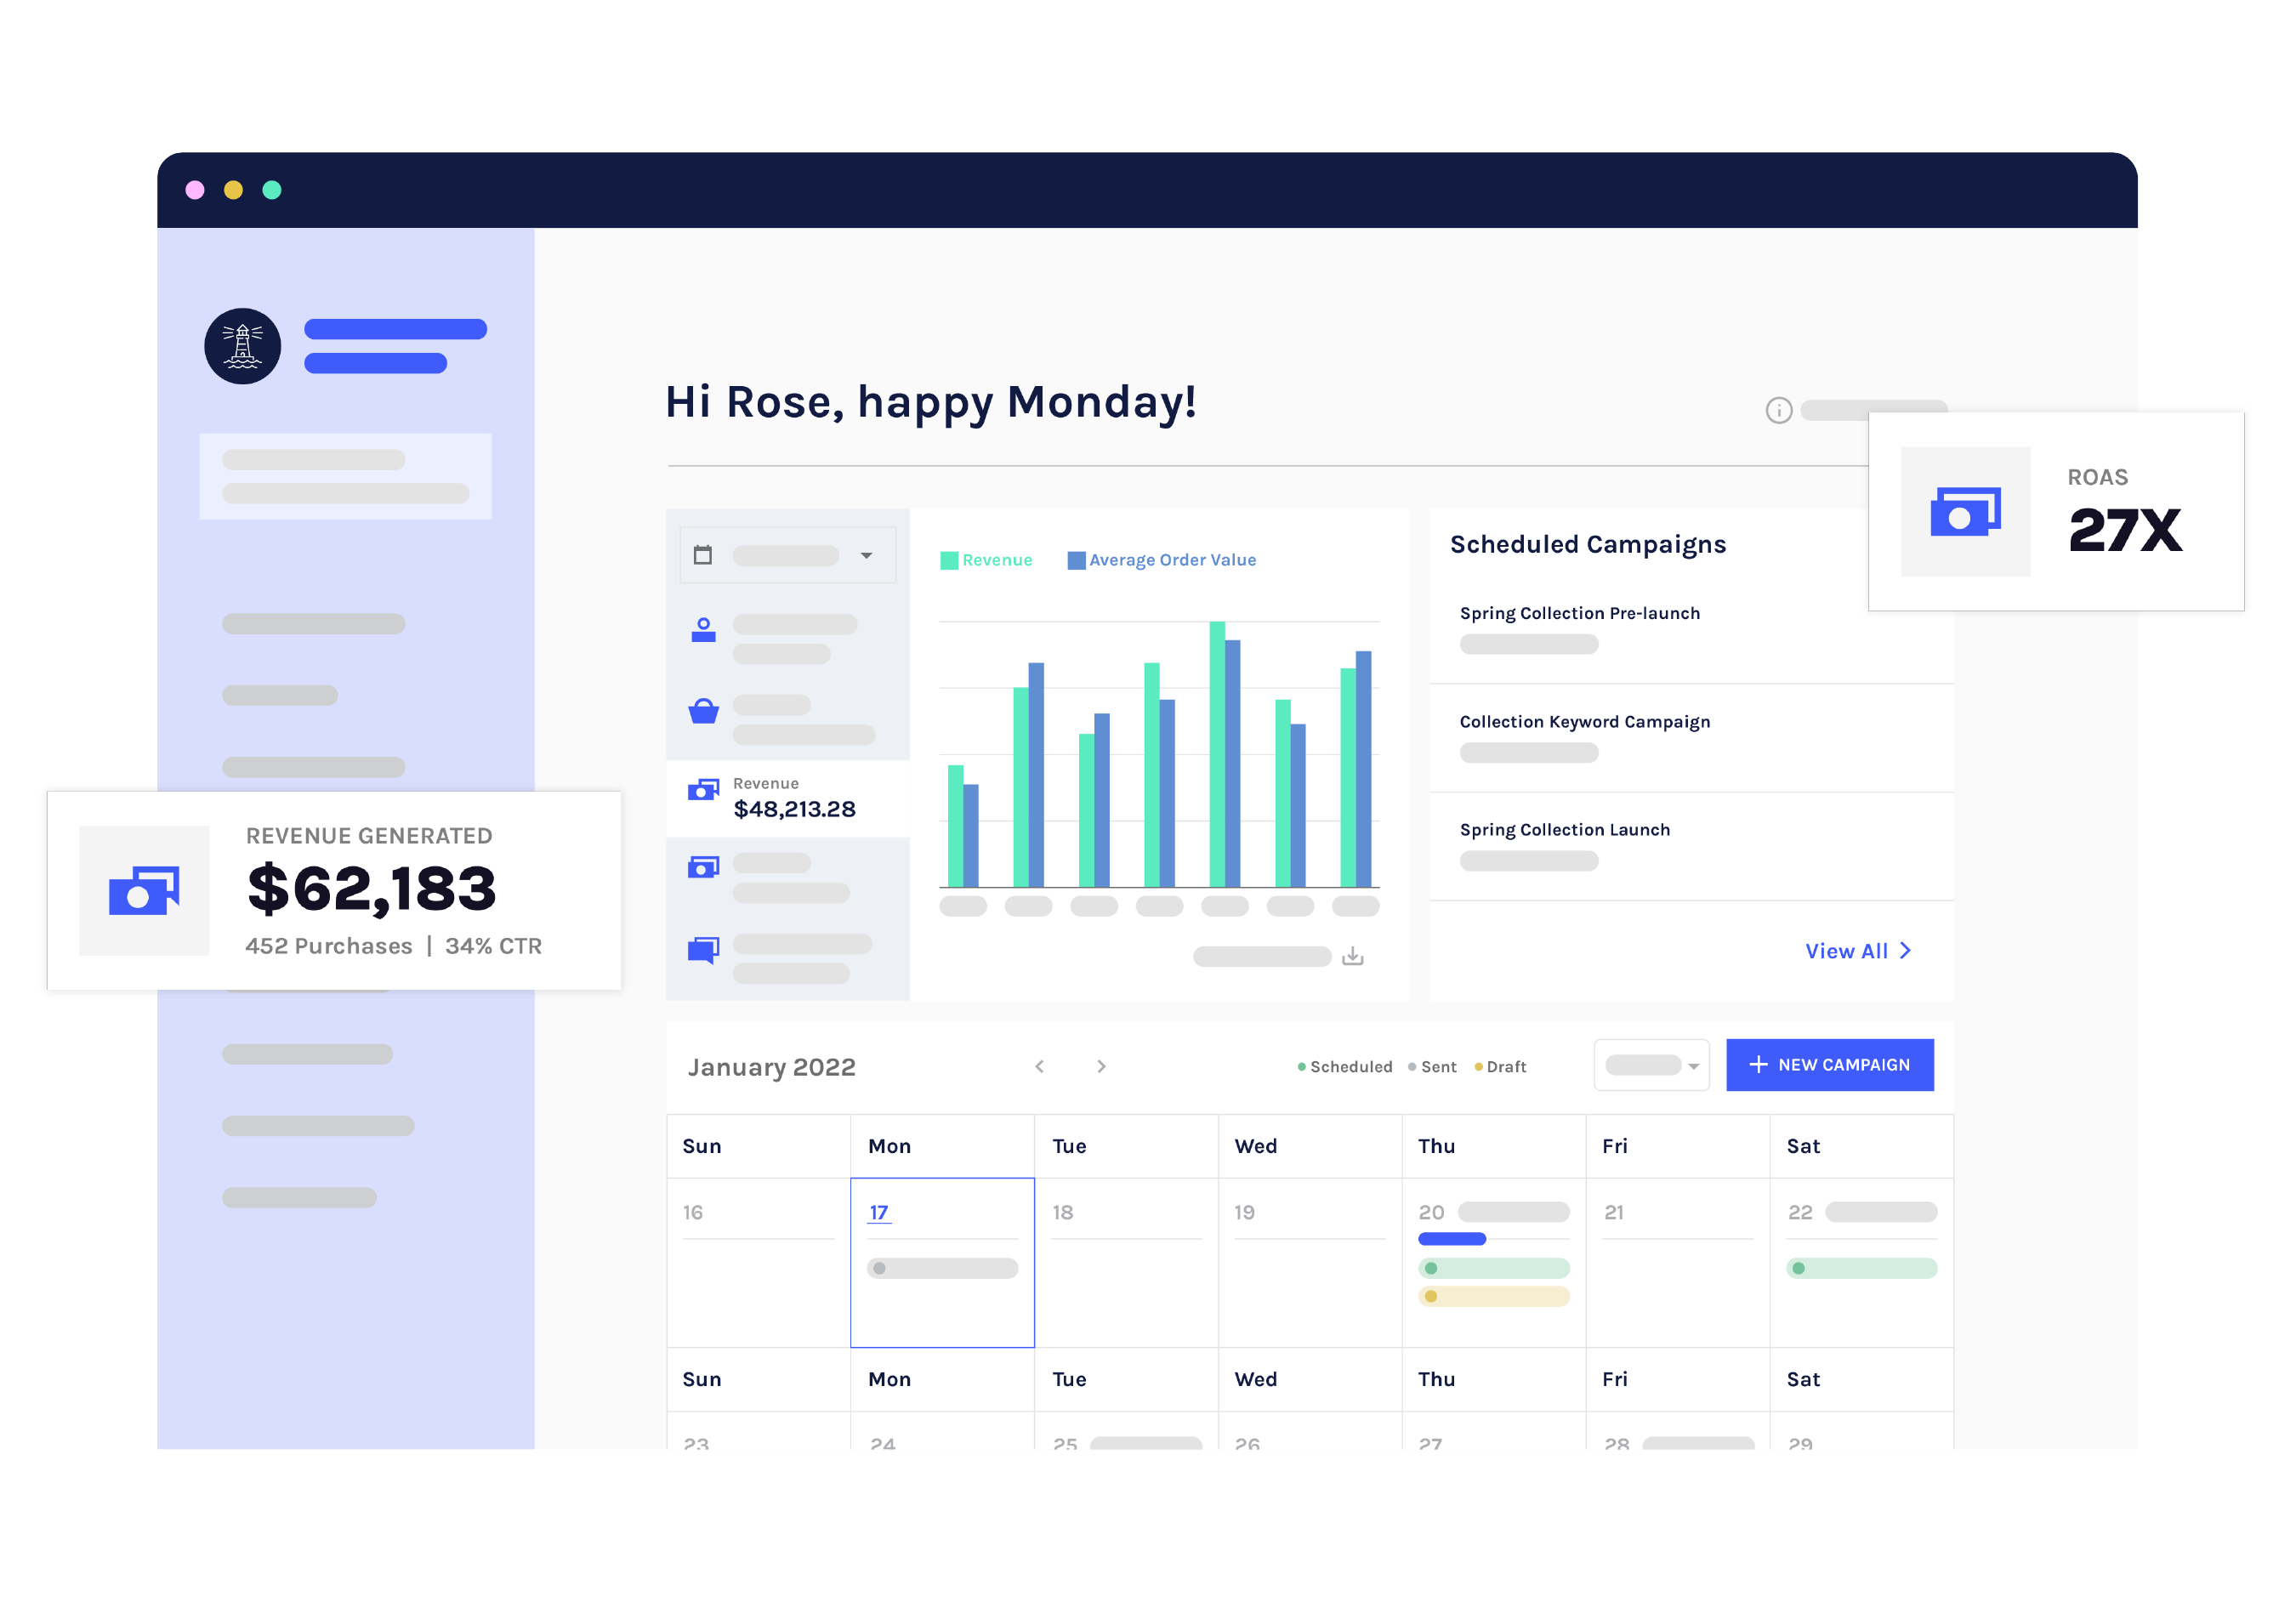Click the lighthouse logo icon
This screenshot has width=2296, height=1602.
(241, 344)
